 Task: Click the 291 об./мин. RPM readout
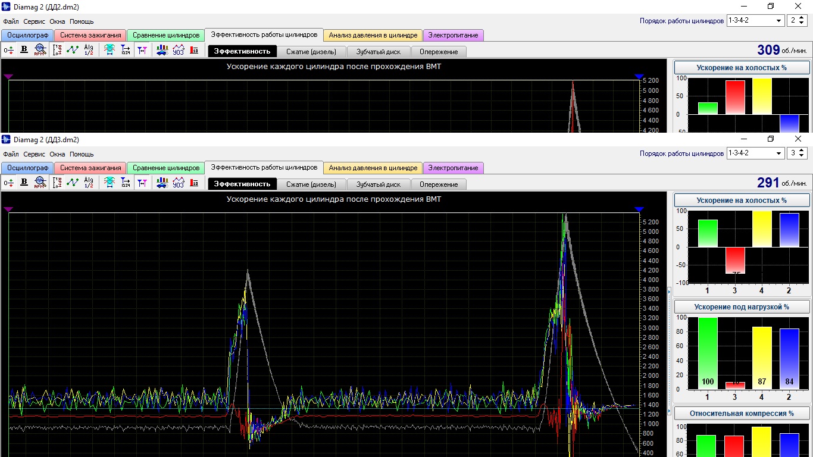(783, 183)
